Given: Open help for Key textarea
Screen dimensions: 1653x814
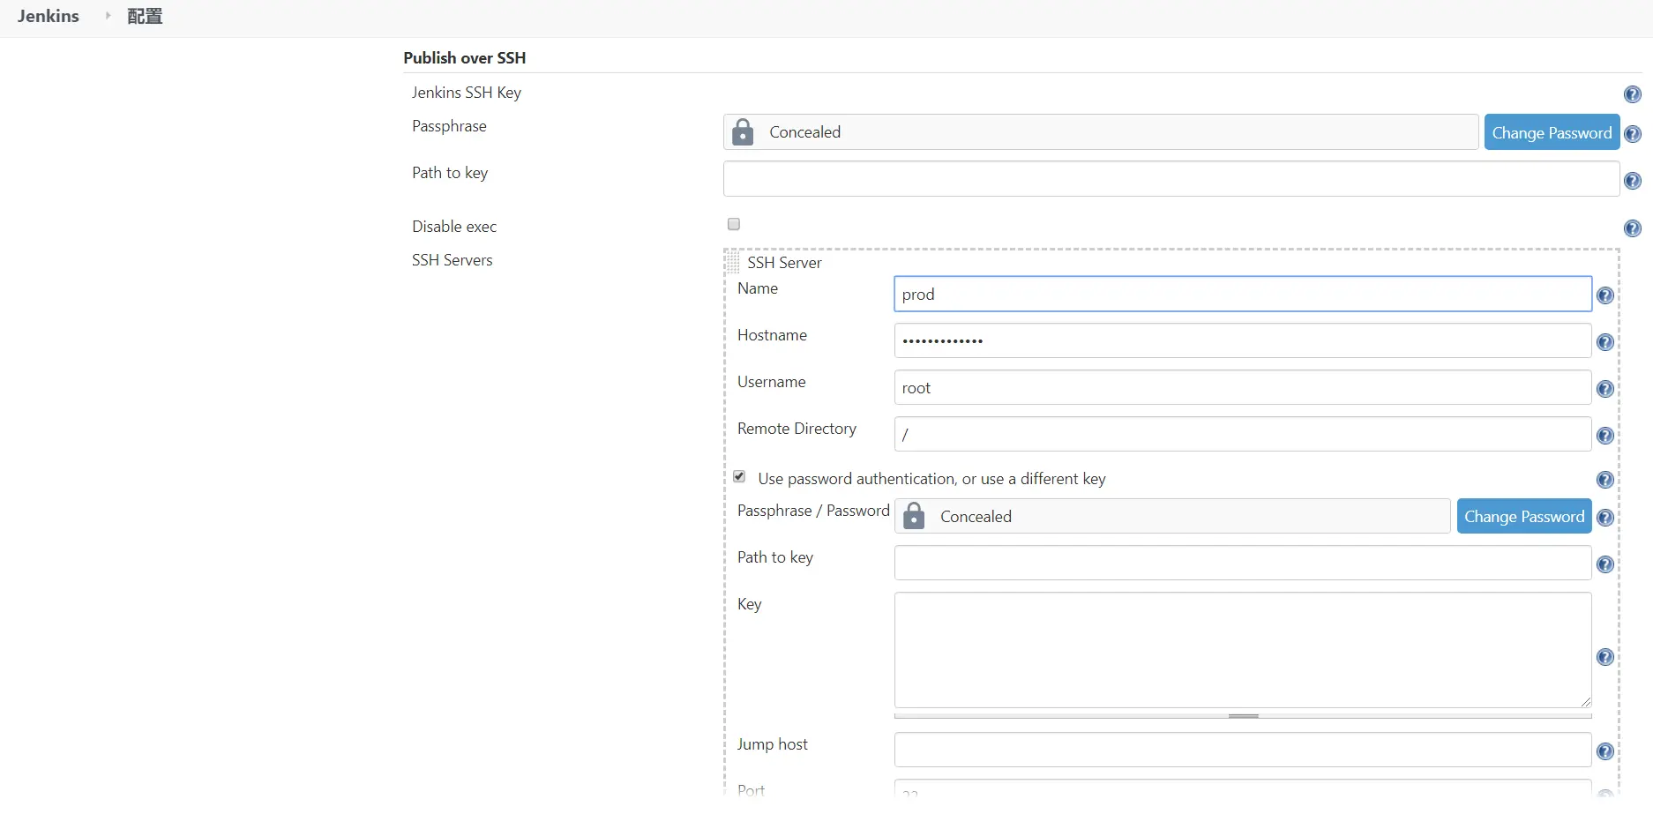Looking at the screenshot, I should (1605, 657).
